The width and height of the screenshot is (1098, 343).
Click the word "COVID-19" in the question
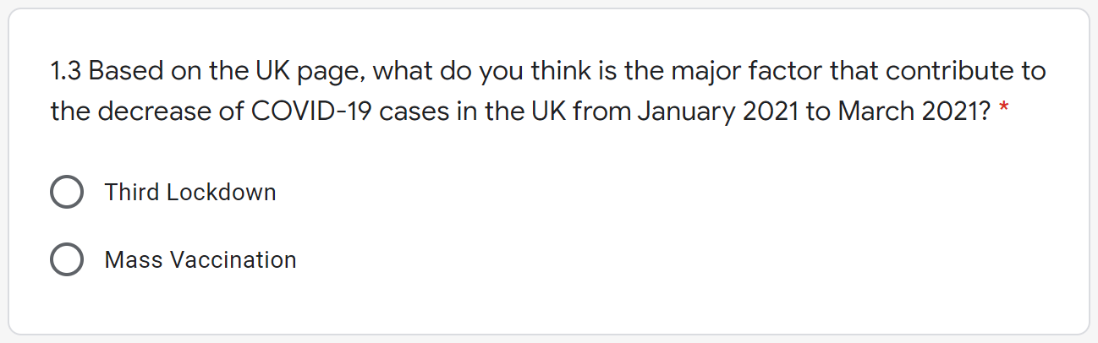tap(313, 112)
